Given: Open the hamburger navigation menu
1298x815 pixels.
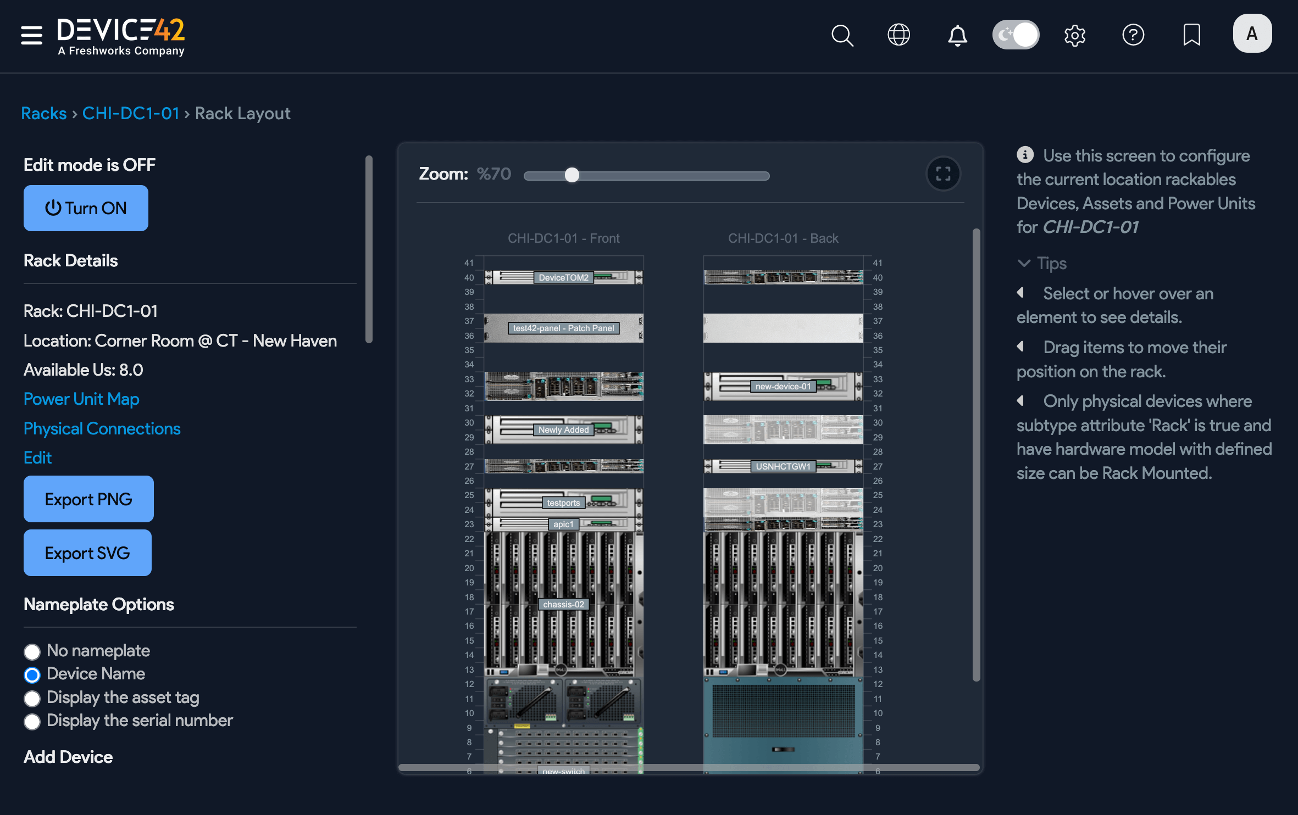Looking at the screenshot, I should click(x=31, y=34).
